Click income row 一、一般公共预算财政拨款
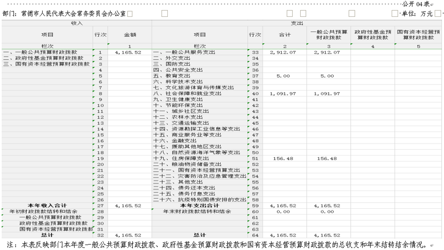Image resolution: width=444 pixels, height=250 pixels. 40,52
